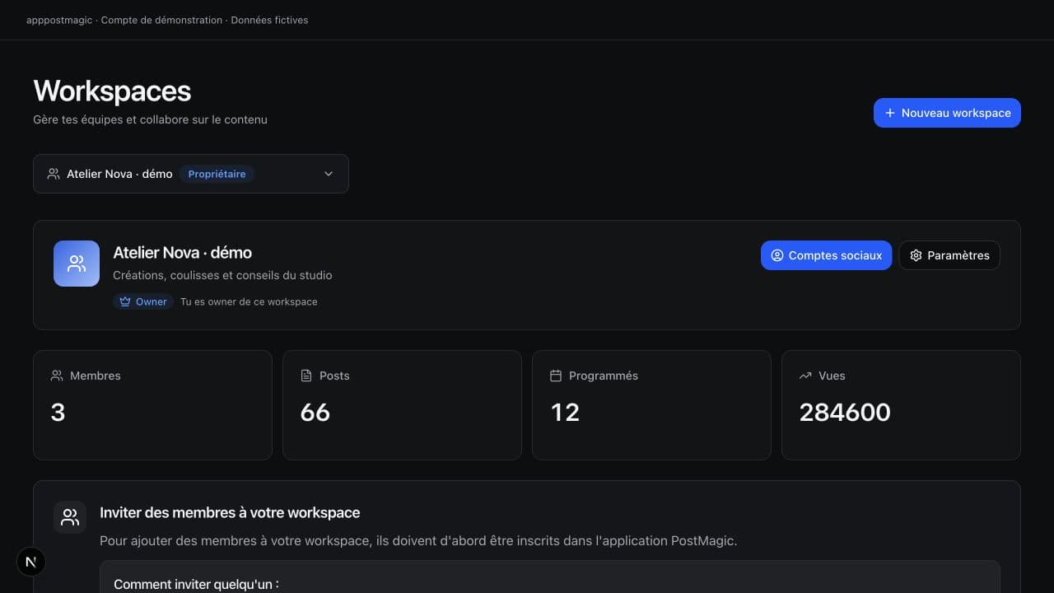
Task: Click the Propriétaire badge in selector
Action: 217,174
